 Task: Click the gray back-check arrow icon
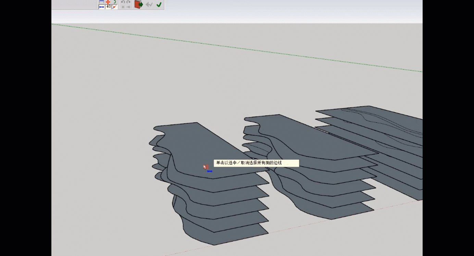tap(149, 4)
